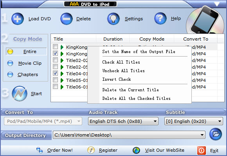Choose Set the Name of the Output File
Viewport: 227px width, 156px height.
pos(139,51)
